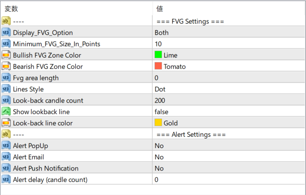This screenshot has width=306, height=195.
Task: Click the string icon beside FVG Settings header
Action: 6,21
